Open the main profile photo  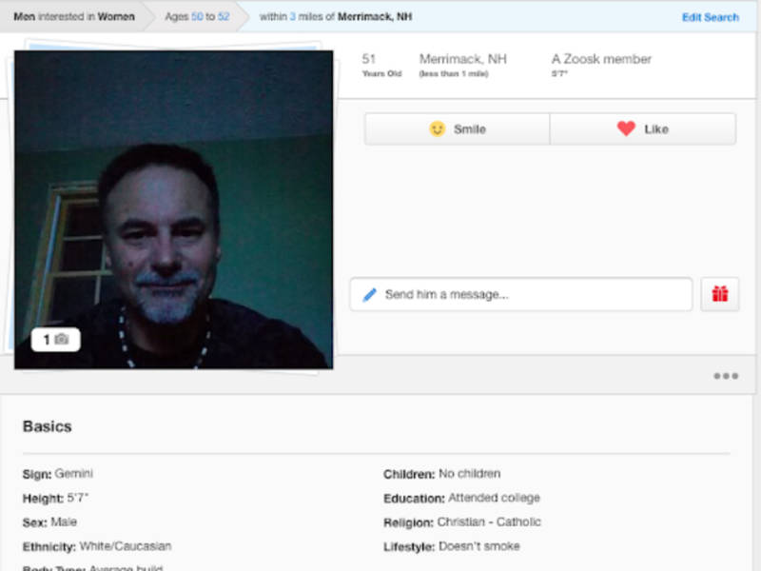pyautogui.click(x=173, y=209)
